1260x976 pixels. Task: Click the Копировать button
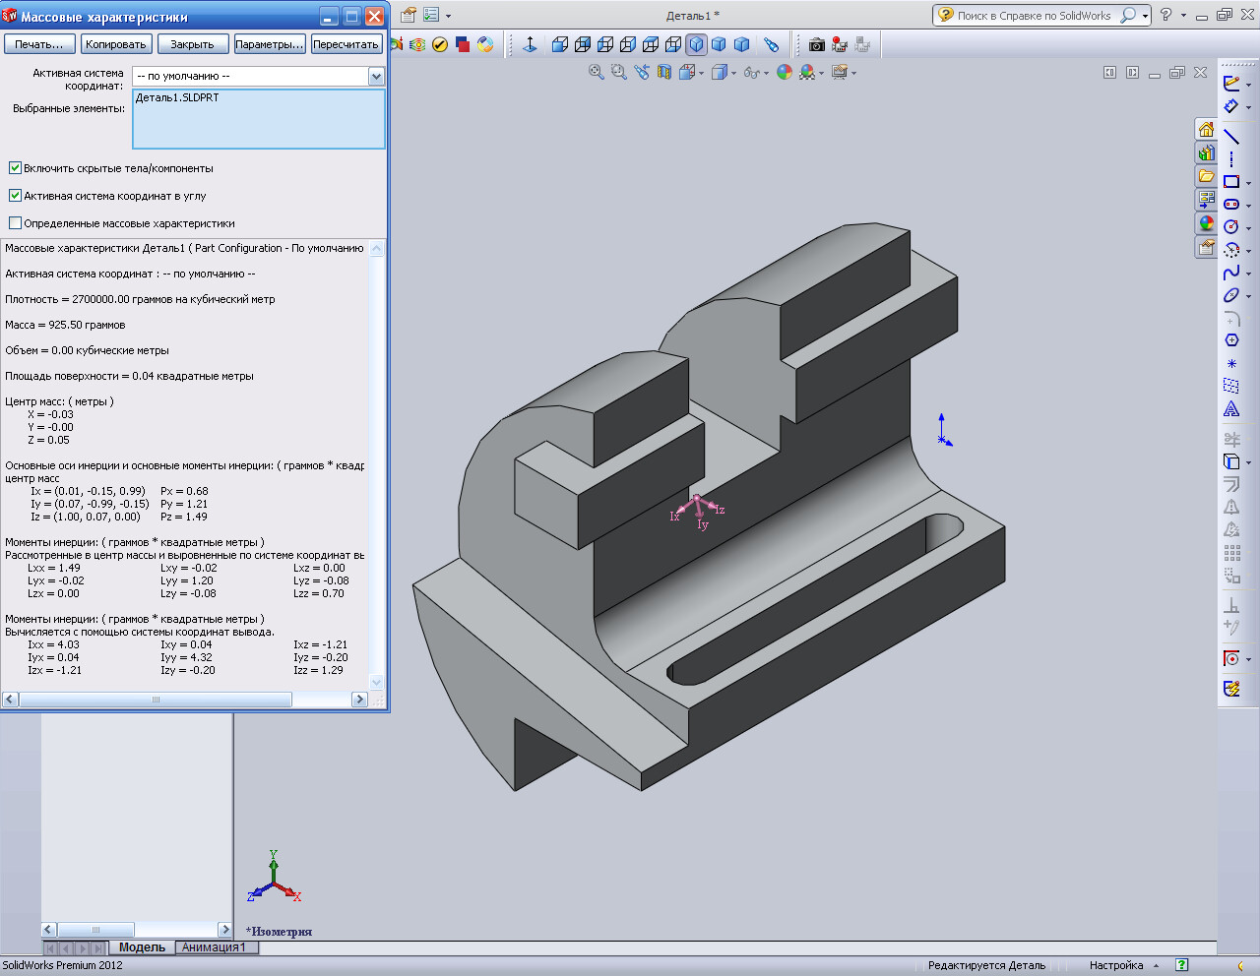tap(115, 44)
